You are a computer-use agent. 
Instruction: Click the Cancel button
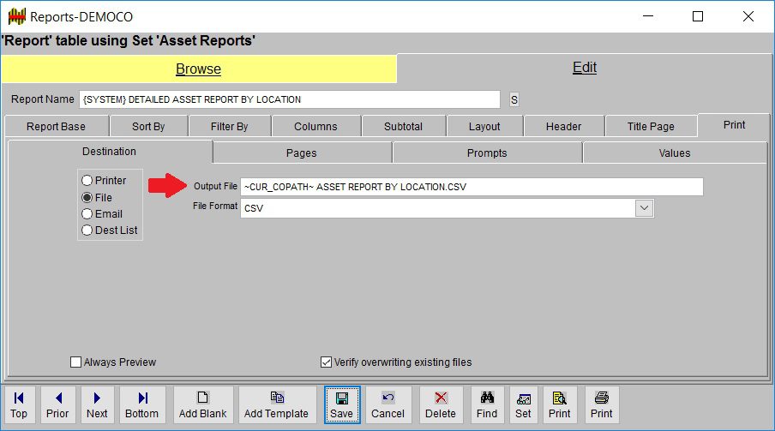point(387,404)
